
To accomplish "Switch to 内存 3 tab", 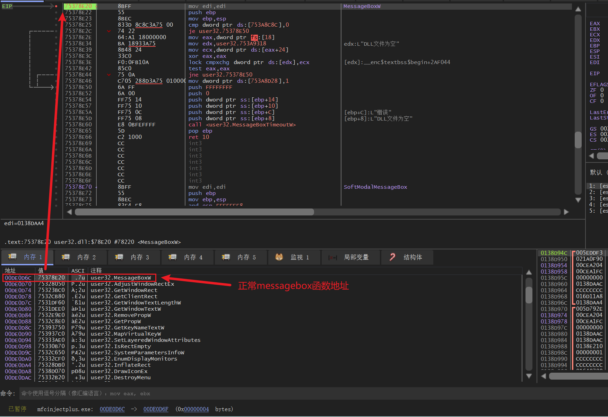I will point(134,257).
